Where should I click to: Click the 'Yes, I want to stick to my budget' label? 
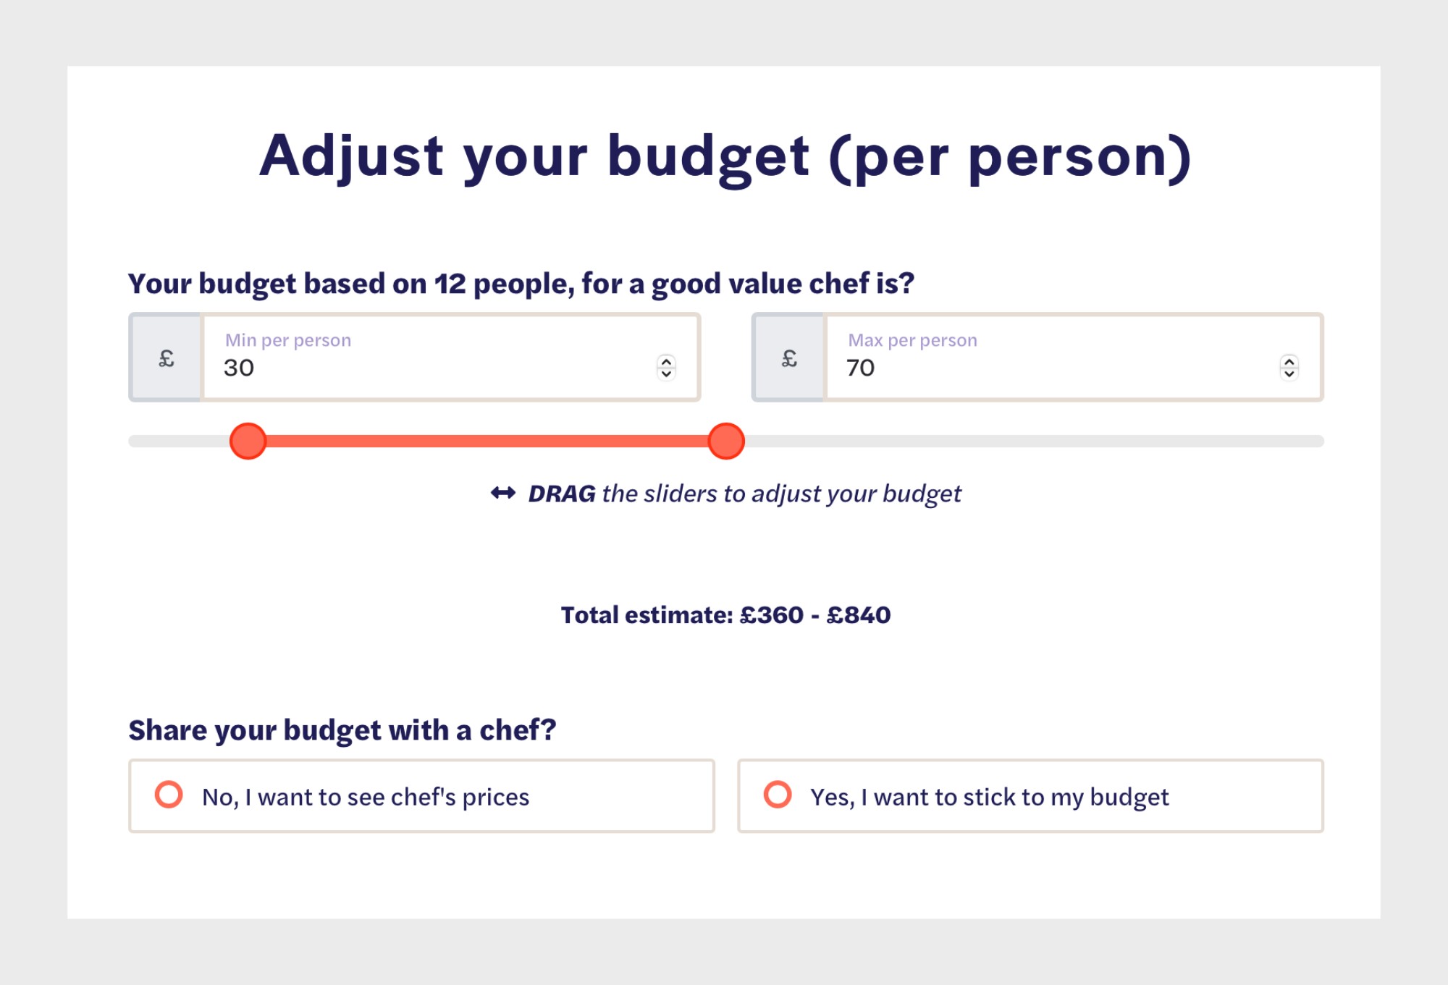(989, 797)
